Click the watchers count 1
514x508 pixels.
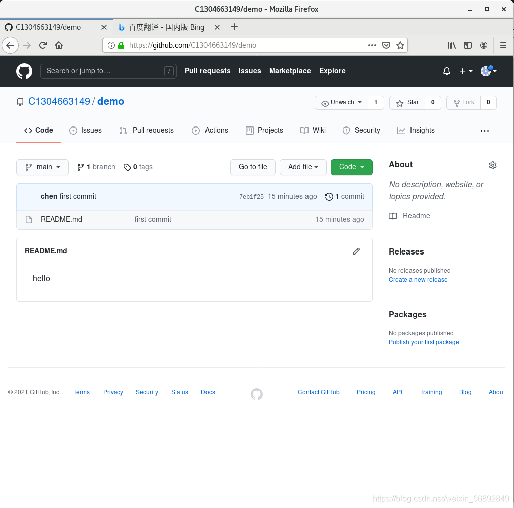(x=376, y=102)
